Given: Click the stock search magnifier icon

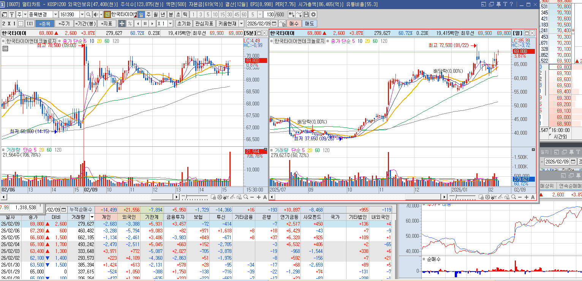Looking at the screenshot, I should point(89,14).
